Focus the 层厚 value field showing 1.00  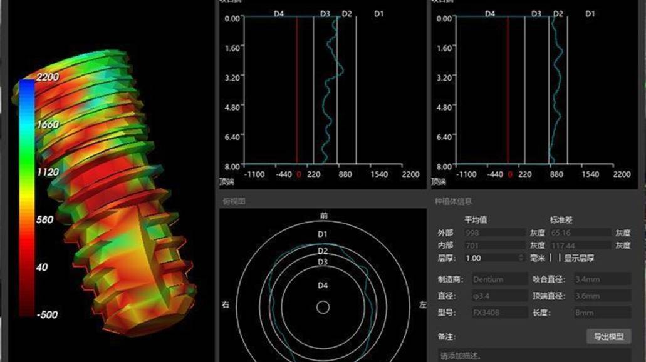494,258
